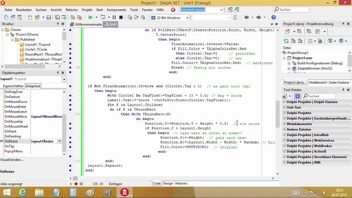Select Layout1: TLayout in structure tree
Viewport: 352px width, 198px height.
pos(37,45)
